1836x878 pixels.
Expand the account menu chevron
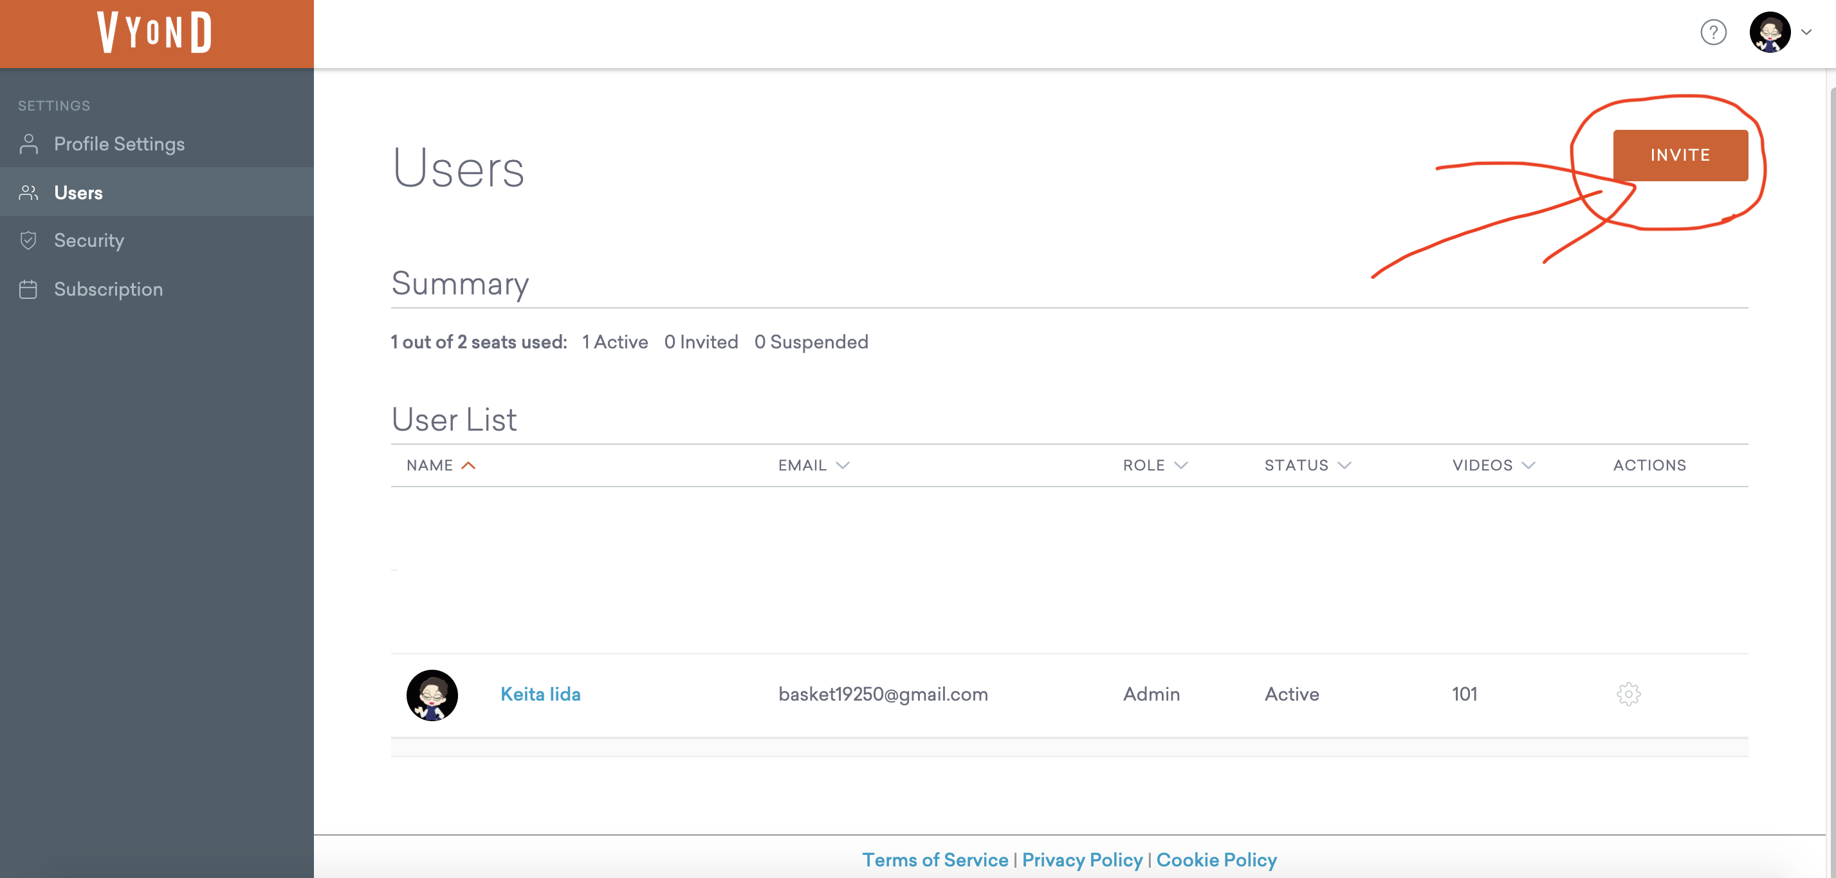pyautogui.click(x=1806, y=32)
